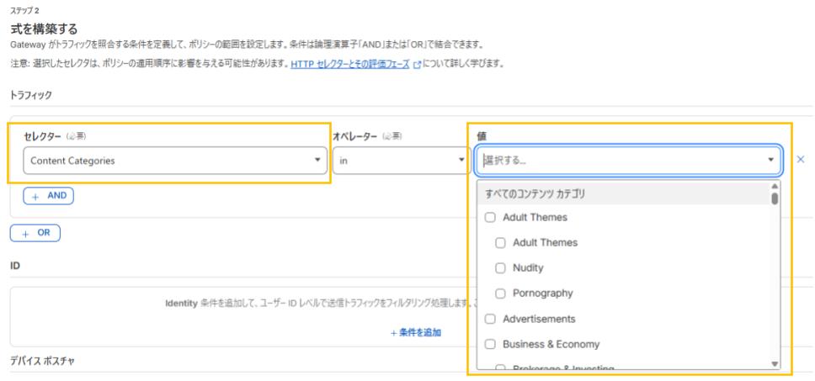
Task: Check the indented Adult Themes subcategory checkbox
Action: click(500, 242)
